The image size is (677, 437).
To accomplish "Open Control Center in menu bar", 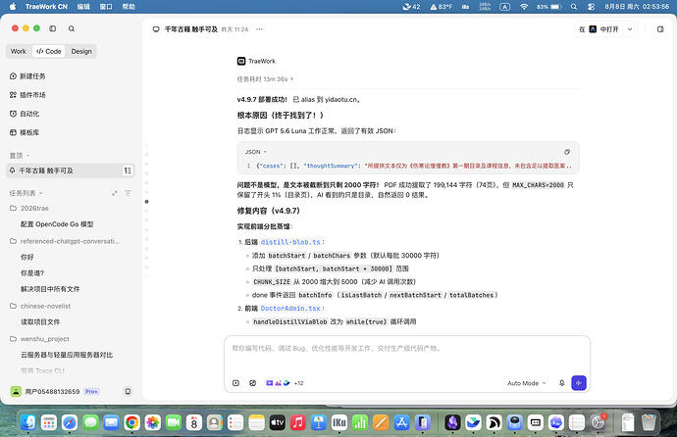I will (x=591, y=7).
